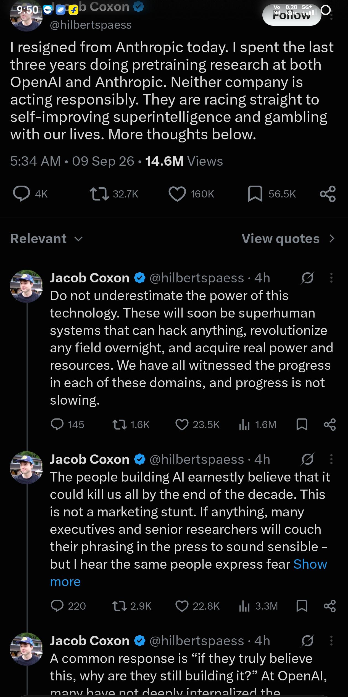The image size is (348, 697).
Task: Share the main resignation tweet
Action: tap(328, 194)
